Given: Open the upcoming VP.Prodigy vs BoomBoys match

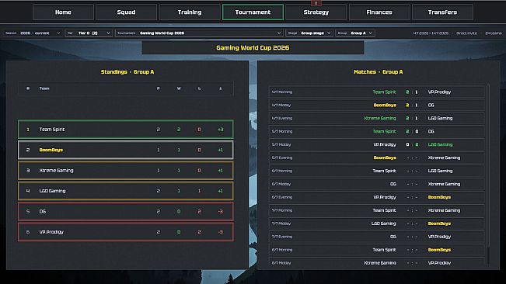Looking at the screenshot, I should click(x=377, y=197).
